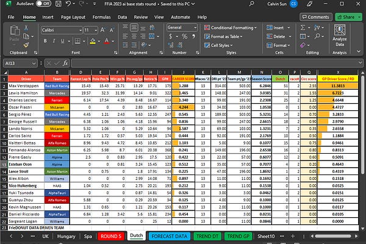Viewport: 366px width, 244px height.
Task: Click the Clear eraser icon
Action: coord(303,45)
